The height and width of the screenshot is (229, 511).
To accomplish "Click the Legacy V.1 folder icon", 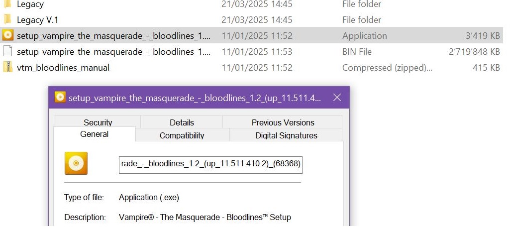I will [x=7, y=19].
